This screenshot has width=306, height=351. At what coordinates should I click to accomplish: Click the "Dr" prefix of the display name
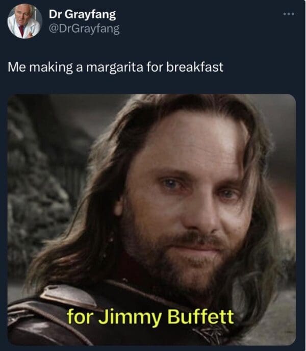tap(53, 14)
